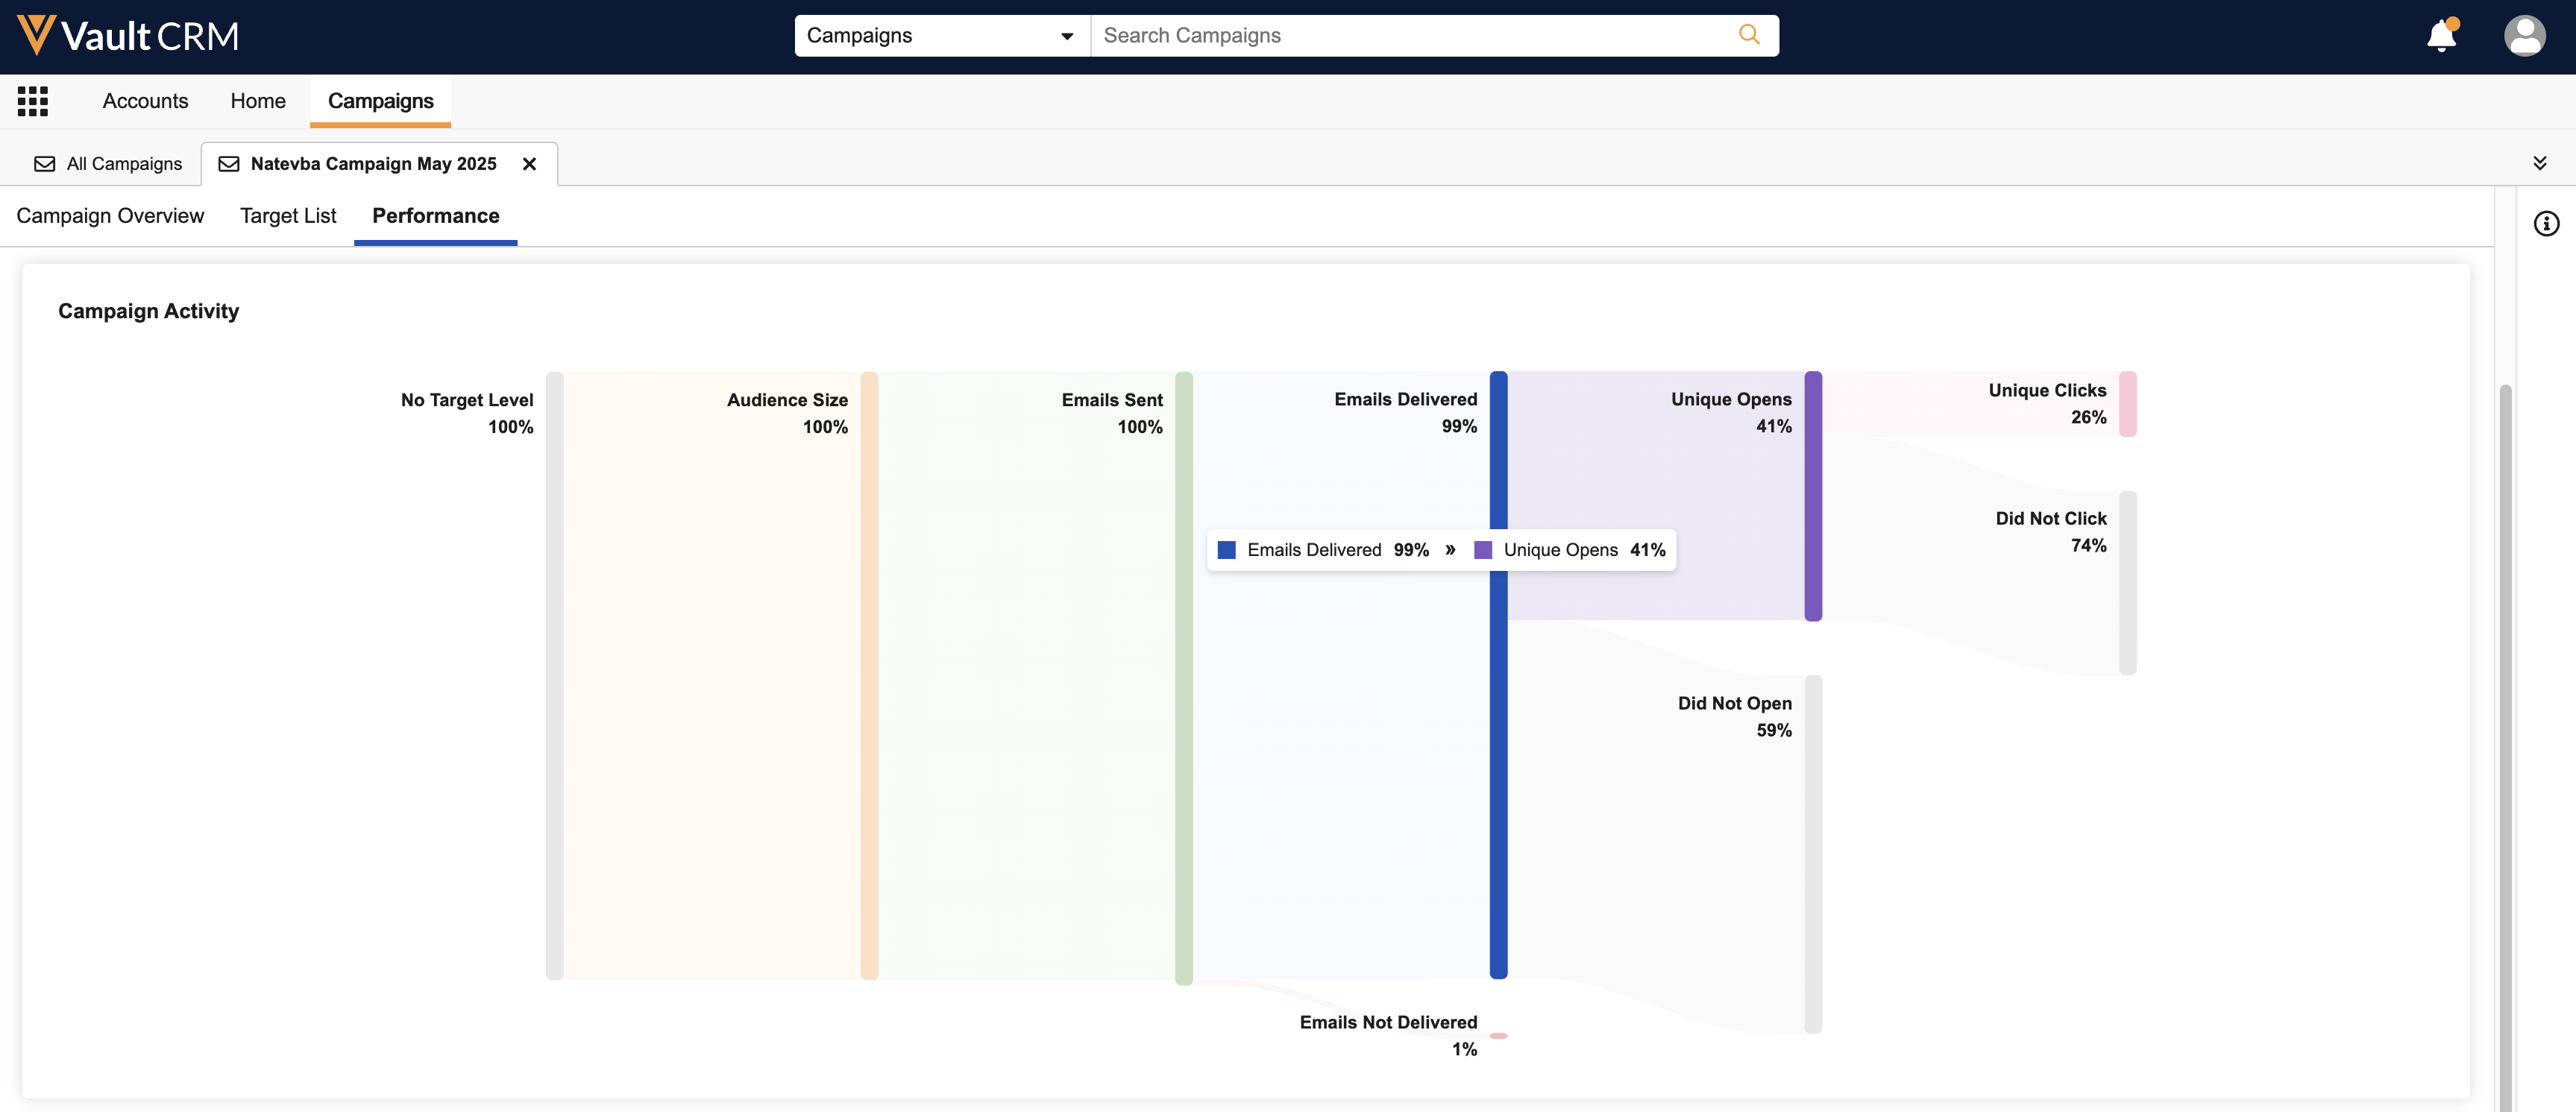The image size is (2576, 1112).
Task: Click the pink Unique Clicks bar
Action: point(2127,404)
